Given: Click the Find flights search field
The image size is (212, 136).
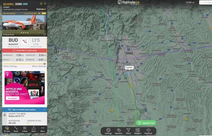Looking at the screenshot, I should point(205,2).
